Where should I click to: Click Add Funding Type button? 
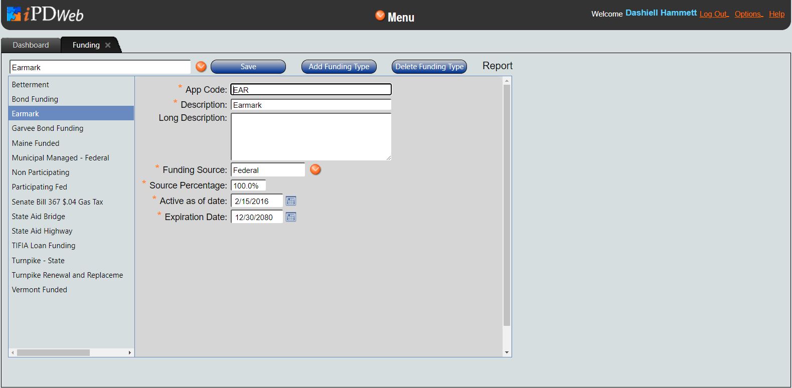tap(339, 67)
